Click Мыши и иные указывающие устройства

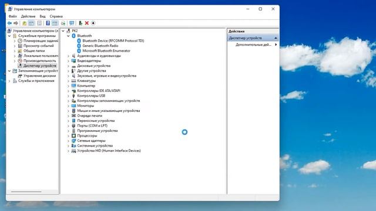(x=108, y=111)
